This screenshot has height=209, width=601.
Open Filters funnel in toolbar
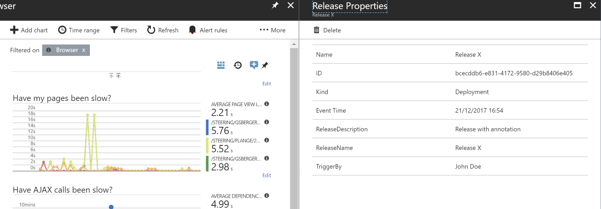point(114,30)
